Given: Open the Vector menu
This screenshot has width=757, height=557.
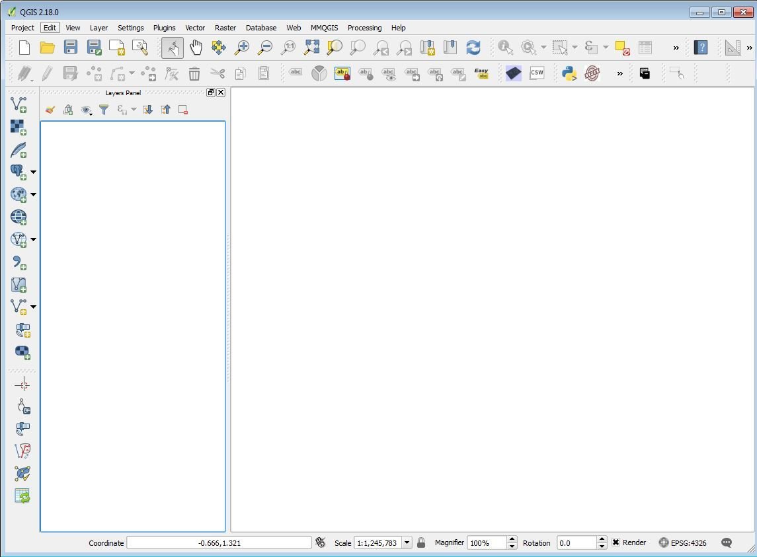Looking at the screenshot, I should [195, 28].
